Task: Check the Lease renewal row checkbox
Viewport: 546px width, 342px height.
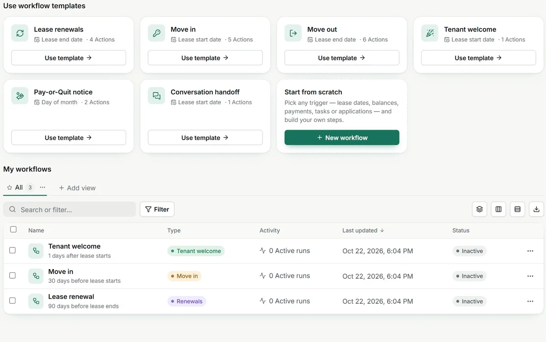Action: click(12, 301)
